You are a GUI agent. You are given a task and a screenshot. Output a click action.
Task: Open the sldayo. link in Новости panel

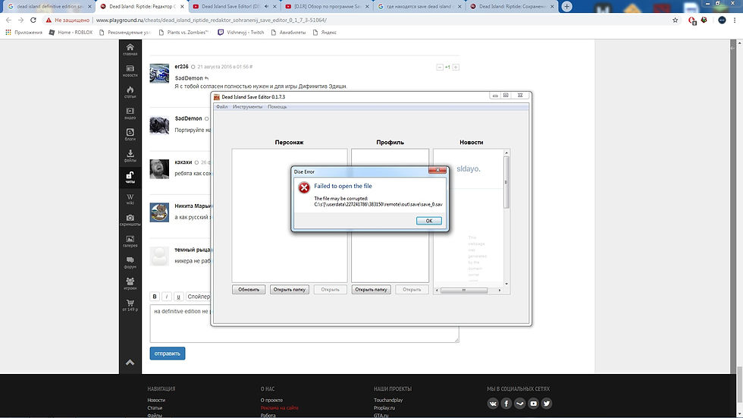pyautogui.click(x=469, y=168)
